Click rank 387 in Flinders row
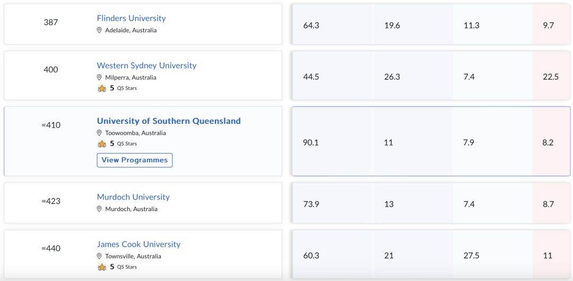This screenshot has width=573, height=281. pos(51,23)
